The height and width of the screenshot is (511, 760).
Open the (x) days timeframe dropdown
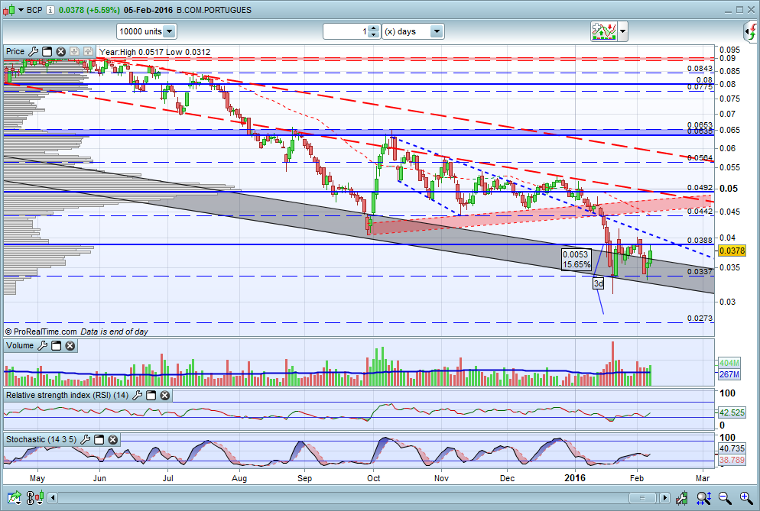(x=437, y=31)
